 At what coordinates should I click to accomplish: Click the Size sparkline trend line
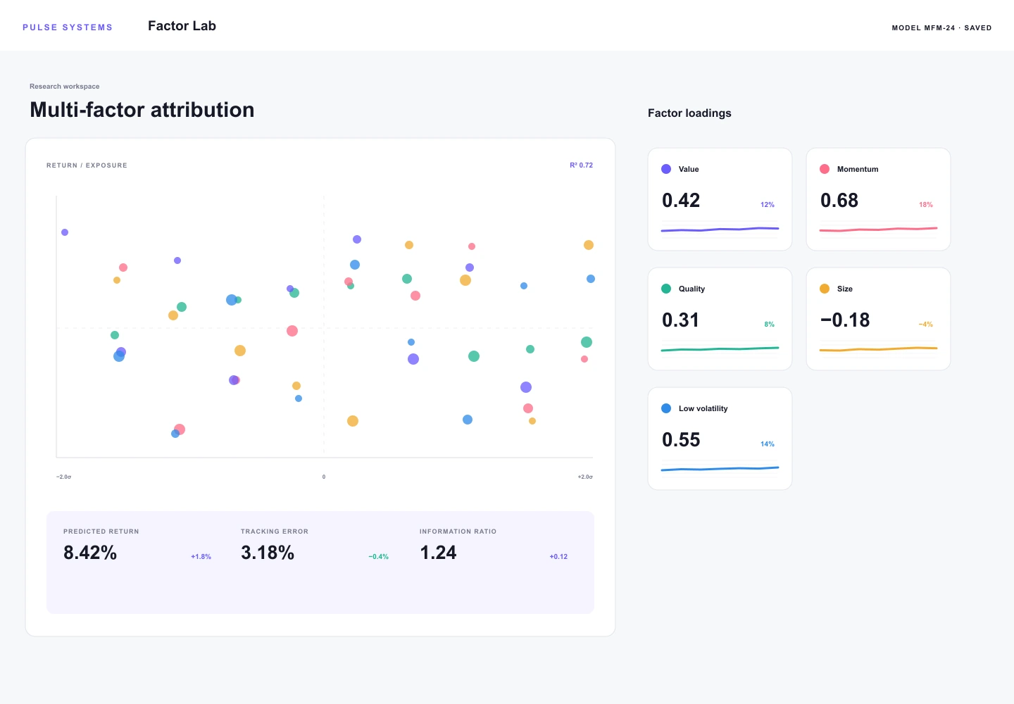tap(878, 349)
